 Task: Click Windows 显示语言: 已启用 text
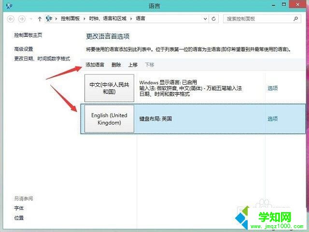pyautogui.click(x=168, y=82)
